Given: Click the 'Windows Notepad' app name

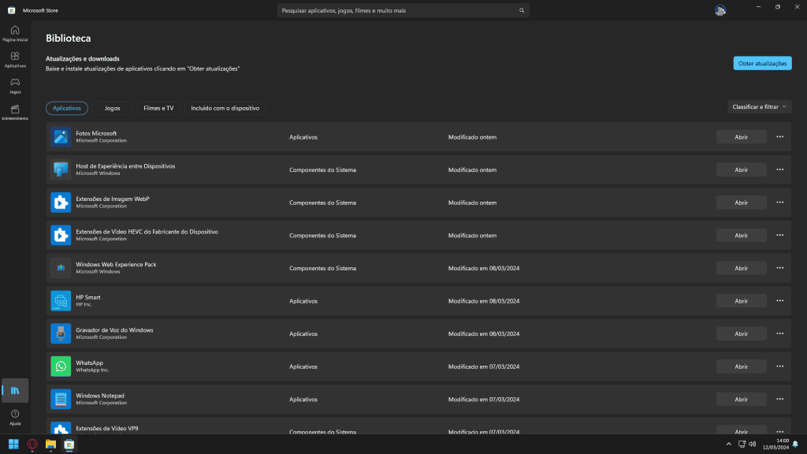Looking at the screenshot, I should point(100,396).
